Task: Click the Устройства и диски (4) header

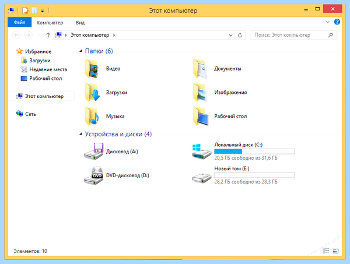Action: [x=118, y=134]
